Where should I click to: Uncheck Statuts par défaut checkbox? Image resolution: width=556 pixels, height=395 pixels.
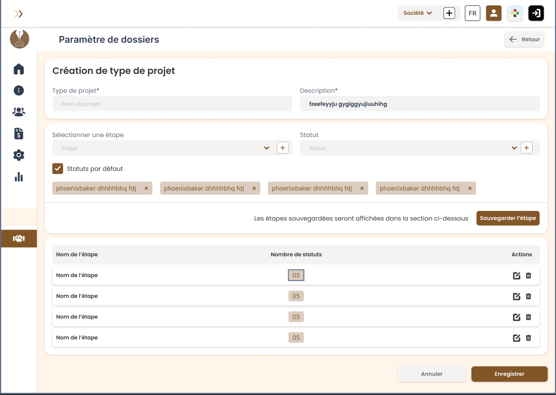[58, 169]
